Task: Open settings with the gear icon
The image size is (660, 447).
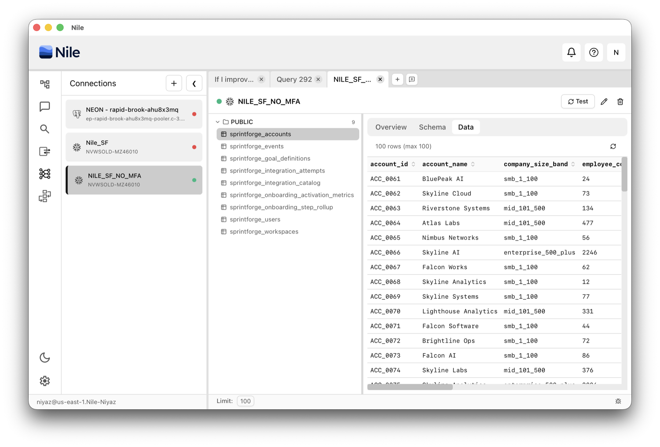Action: pyautogui.click(x=45, y=381)
